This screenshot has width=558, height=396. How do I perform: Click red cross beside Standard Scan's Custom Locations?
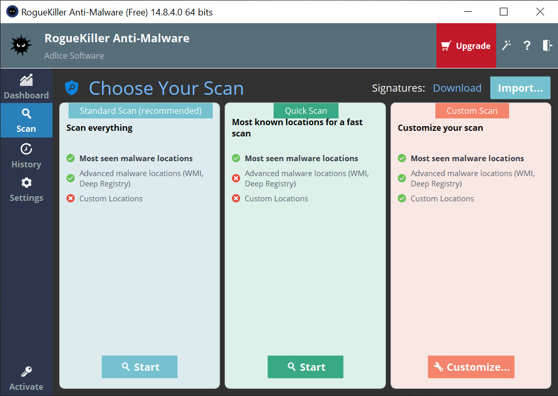point(71,198)
